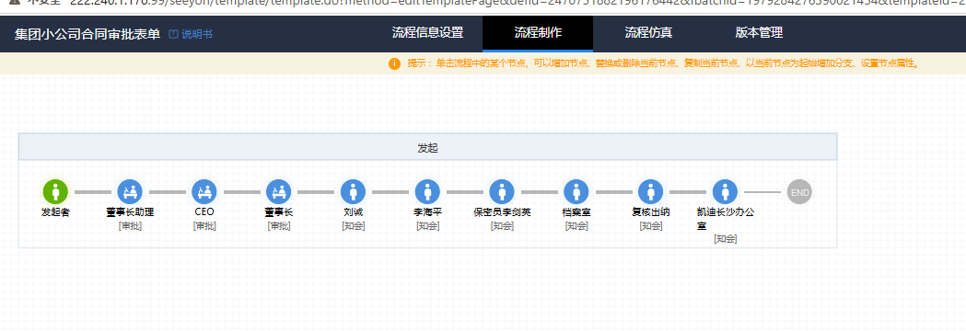Open the 说明书 manual link
The width and height of the screenshot is (966, 331).
(x=191, y=34)
